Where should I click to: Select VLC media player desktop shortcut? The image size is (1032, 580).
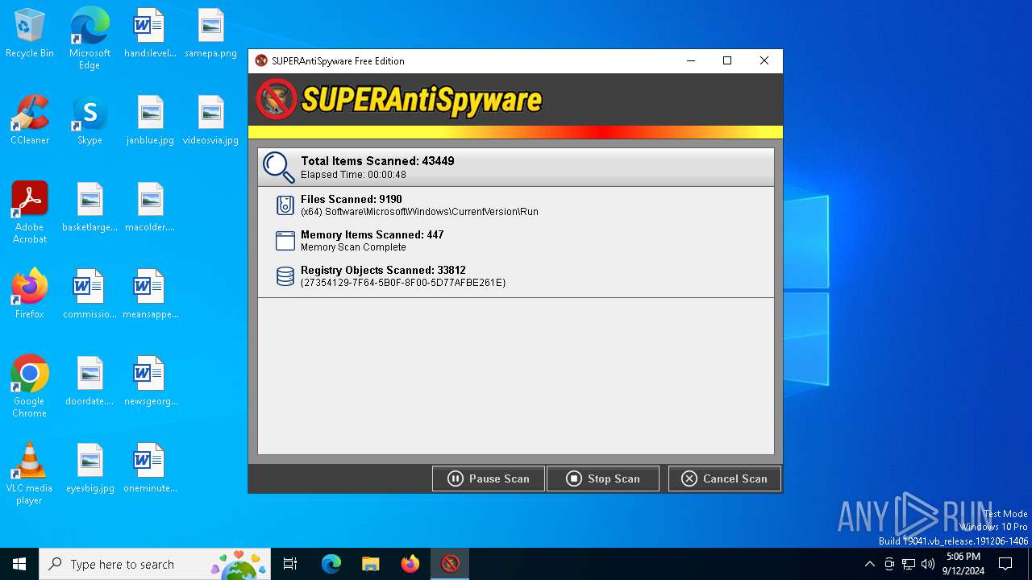pyautogui.click(x=30, y=474)
